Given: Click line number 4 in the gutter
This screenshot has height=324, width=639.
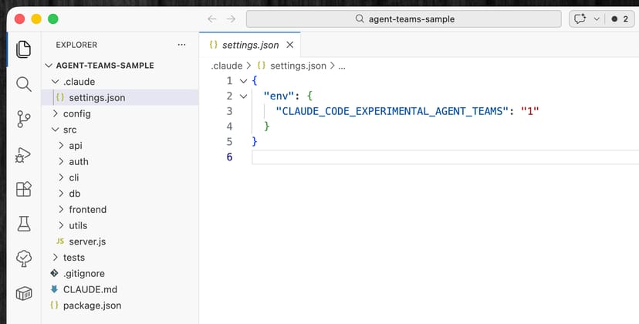Looking at the screenshot, I should [229, 127].
